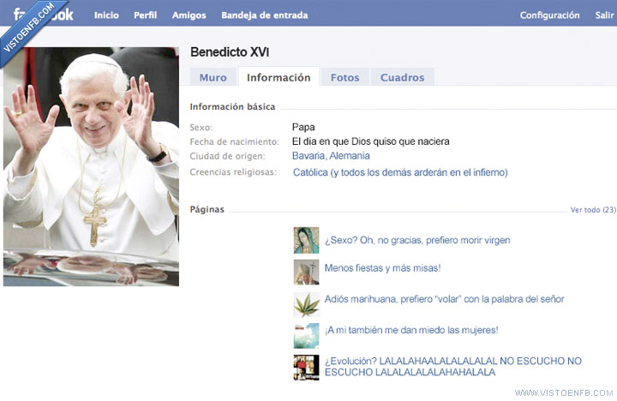Select the Información tab
Viewport: 617px width, 401px height.
[279, 77]
